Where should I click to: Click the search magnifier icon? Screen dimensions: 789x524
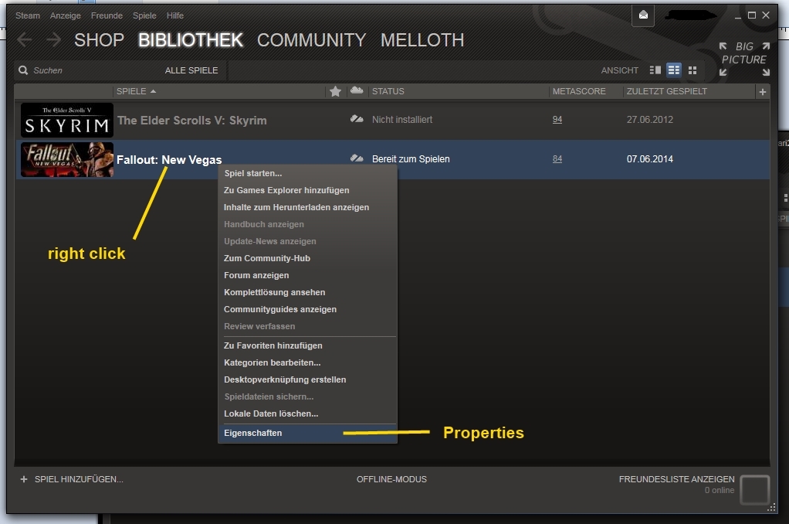(23, 70)
